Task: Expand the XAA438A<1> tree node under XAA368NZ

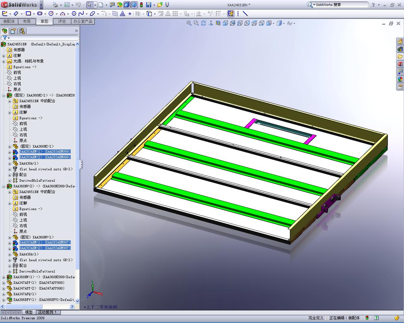Action: point(9,163)
